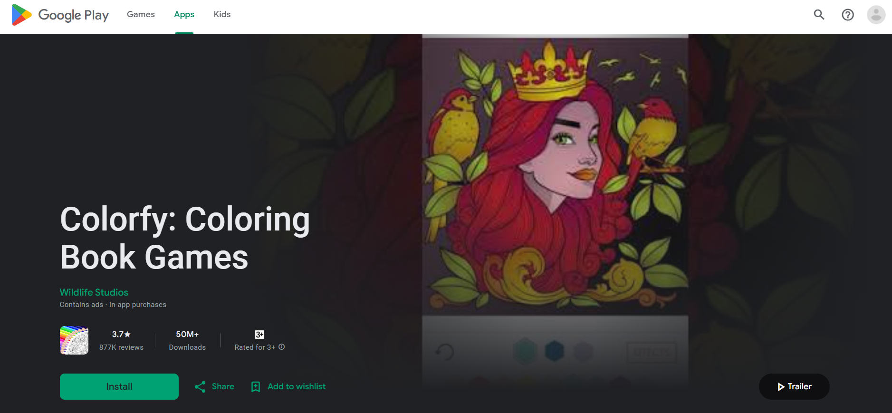Click the Share label
Viewport: 892px width, 413px height.
pos(223,386)
